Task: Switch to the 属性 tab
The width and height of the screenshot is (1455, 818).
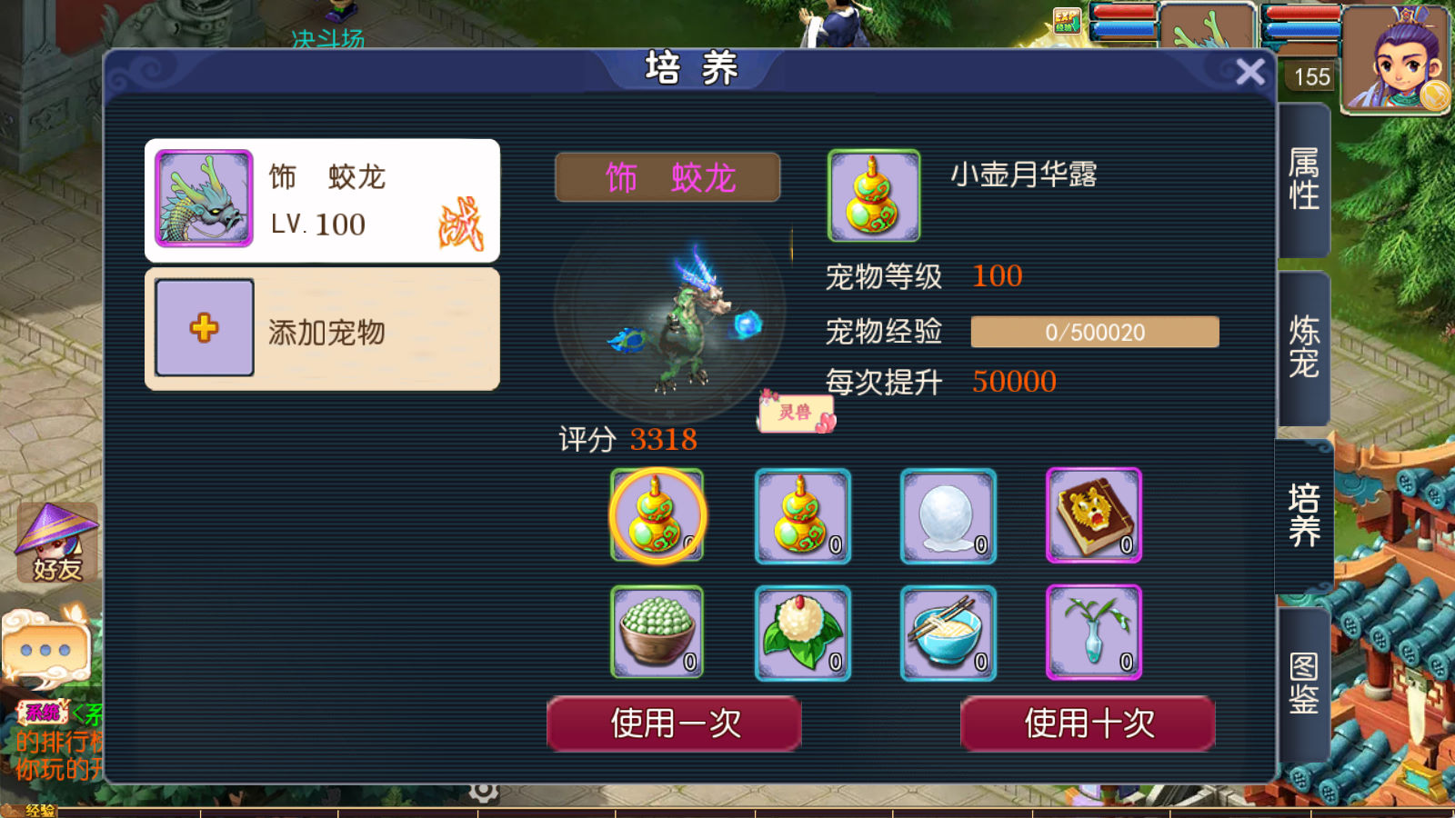Action: [x=1304, y=179]
